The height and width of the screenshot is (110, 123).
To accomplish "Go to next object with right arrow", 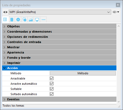I will pyautogui.click(x=7, y=12).
